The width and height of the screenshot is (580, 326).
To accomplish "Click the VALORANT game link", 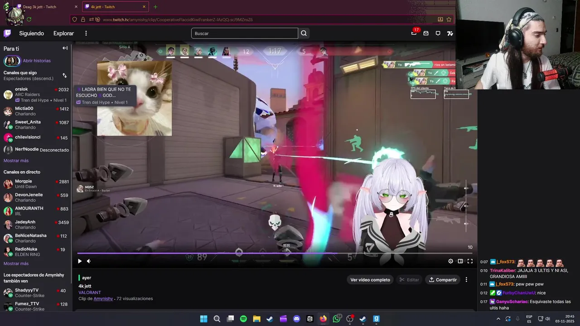I will click(x=90, y=292).
